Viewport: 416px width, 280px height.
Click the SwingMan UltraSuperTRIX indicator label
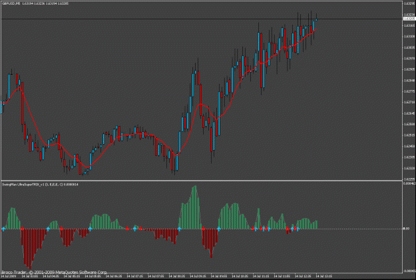tap(40, 185)
